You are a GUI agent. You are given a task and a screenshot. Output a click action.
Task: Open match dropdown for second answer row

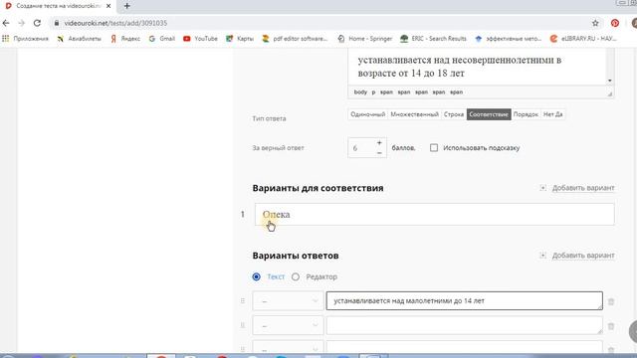pos(288,325)
